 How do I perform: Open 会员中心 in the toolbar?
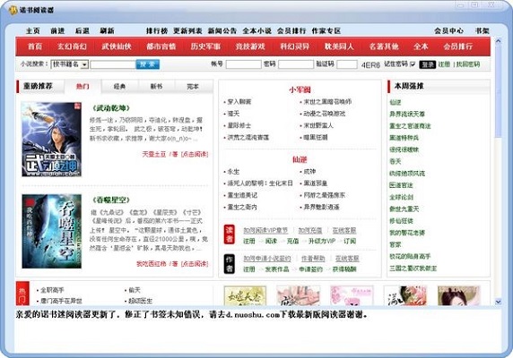[448, 30]
